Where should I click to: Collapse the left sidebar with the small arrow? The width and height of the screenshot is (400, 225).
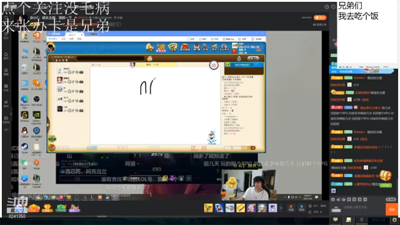[x=11, y=114]
